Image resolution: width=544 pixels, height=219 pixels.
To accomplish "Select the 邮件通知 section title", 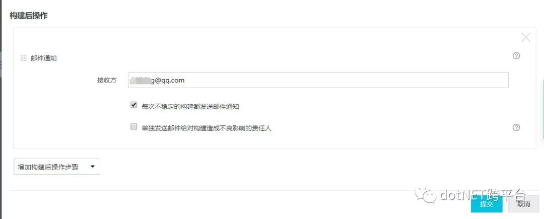I will click(44, 58).
